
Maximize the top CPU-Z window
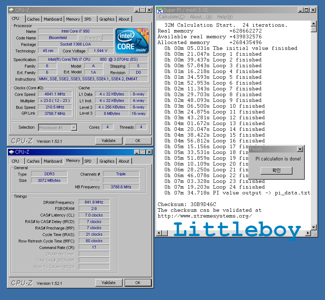[x=143, y=10]
